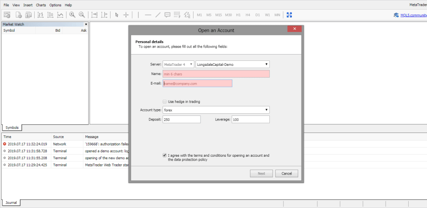Click the Source column header in Journal

[x=67, y=137]
